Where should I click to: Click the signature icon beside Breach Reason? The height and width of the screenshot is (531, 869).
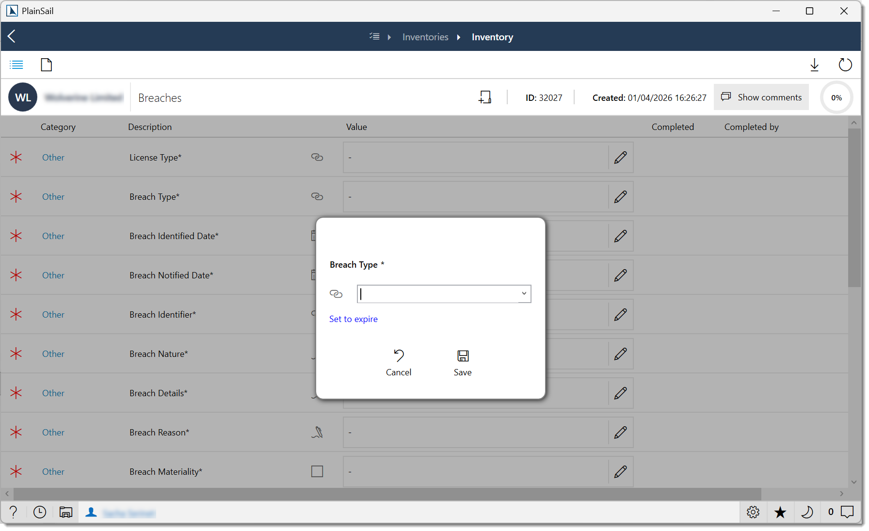coord(318,432)
